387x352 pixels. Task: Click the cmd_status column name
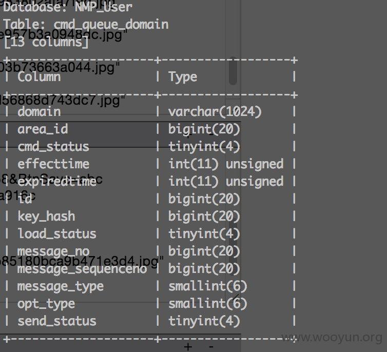(53, 147)
